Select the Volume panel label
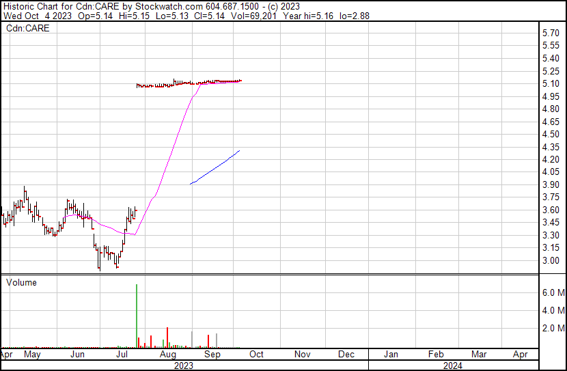Viewport: 567px width, 371px height. [x=21, y=282]
